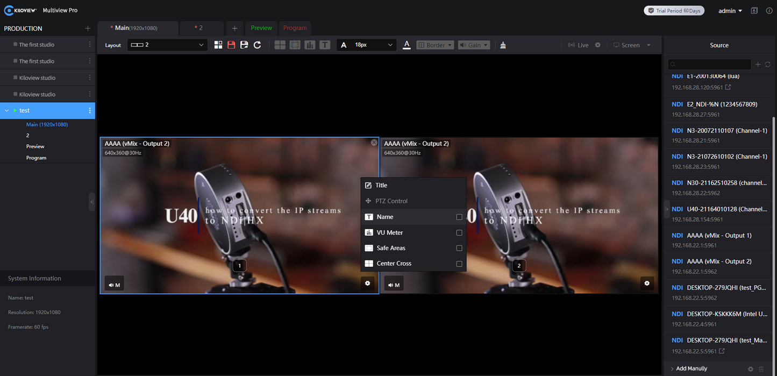This screenshot has width=777, height=376.
Task: Enable the Name checkbox in context menu
Action: pos(459,217)
